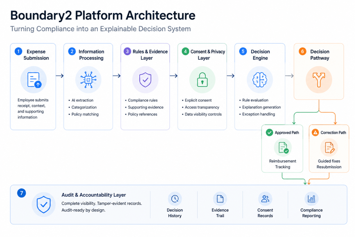Click the Decision History label
This screenshot has height=237, width=355.
(175, 213)
